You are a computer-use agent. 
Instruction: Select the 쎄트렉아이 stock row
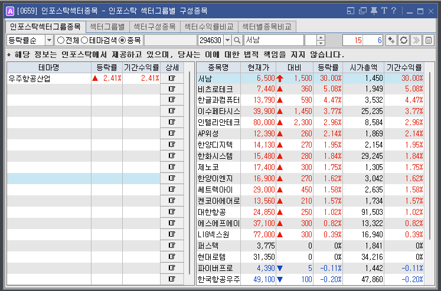310,190
